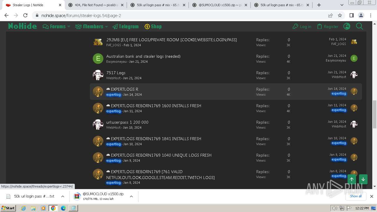Click expertlog avatar beside EXPERTLOGS R thread

98,92
